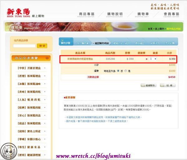Go to 最後確認 step
187x160 pixels.
140,43
